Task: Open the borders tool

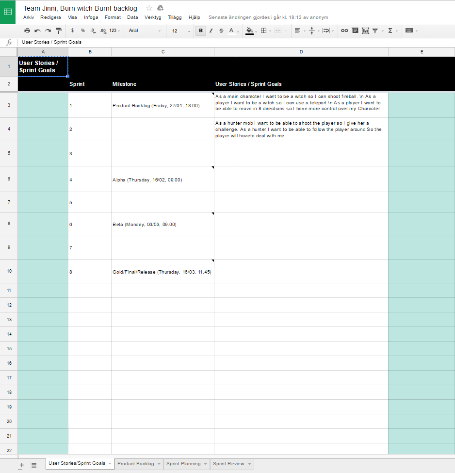Action: click(263, 31)
